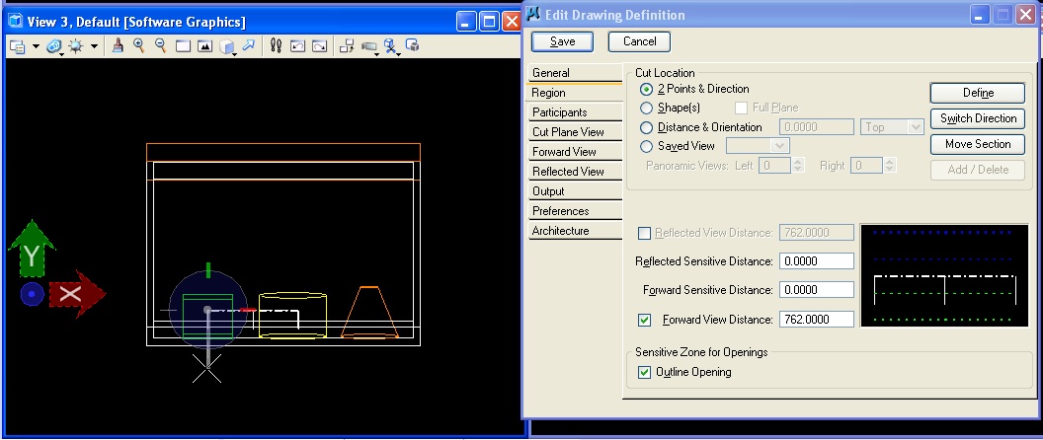The height and width of the screenshot is (440, 1043).
Task: Select 2 Points & Direction radio button
Action: click(x=646, y=89)
